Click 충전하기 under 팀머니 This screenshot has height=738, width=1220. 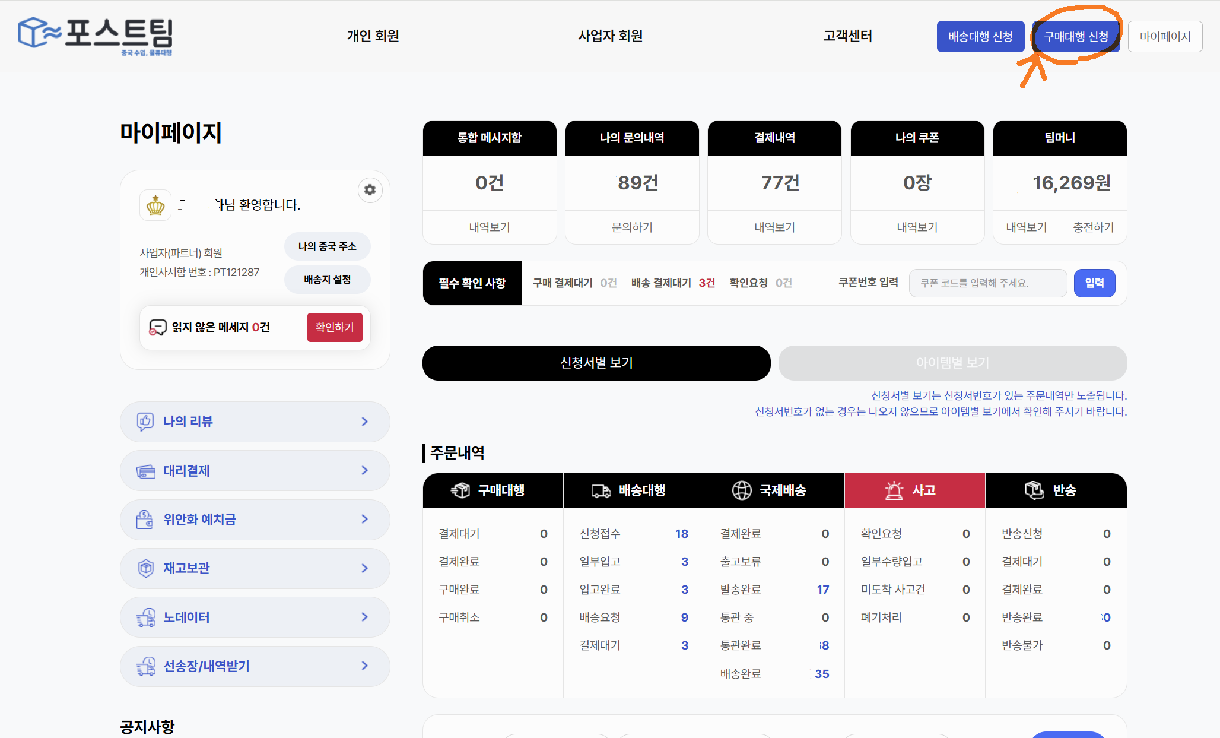coord(1093,227)
